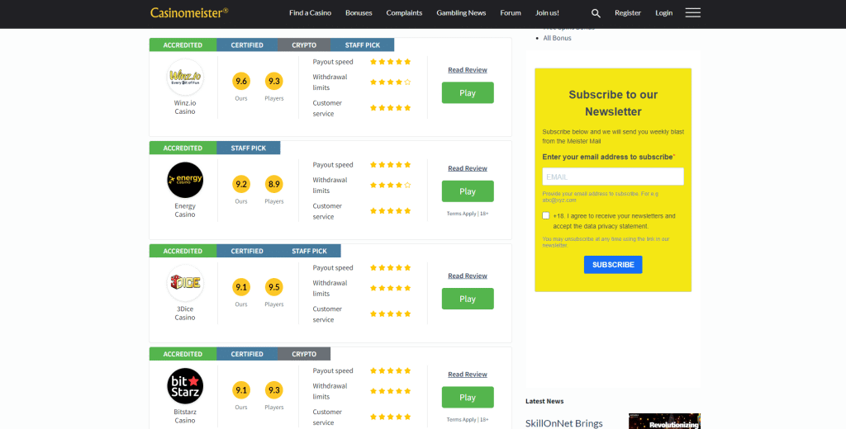Open Gambling News menu item
Image resolution: width=846 pixels, height=429 pixels.
click(x=461, y=13)
